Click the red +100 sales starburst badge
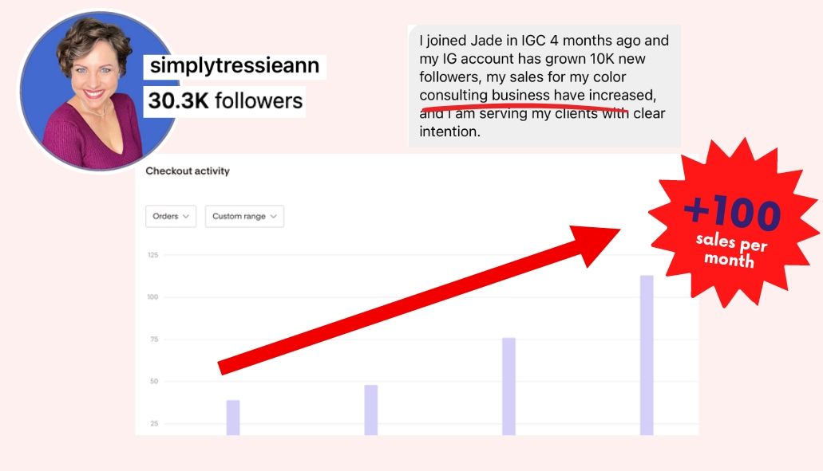The height and width of the screenshot is (471, 823). click(x=734, y=224)
